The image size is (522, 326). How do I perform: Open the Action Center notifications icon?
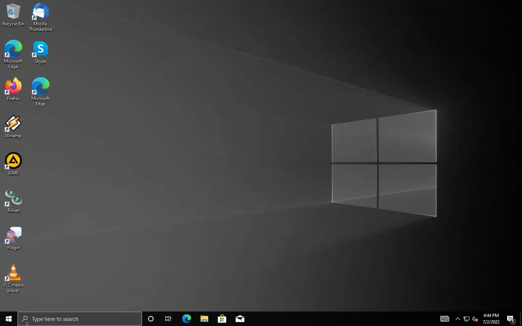point(511,319)
